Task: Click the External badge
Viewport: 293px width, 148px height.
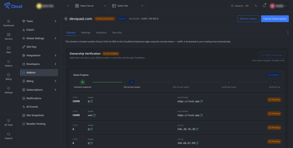Action: point(122,19)
